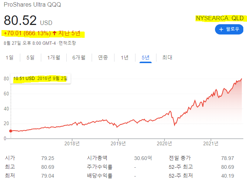Click the 2021년 axis label
Viewport: 247px width, 182px height.
pos(211,143)
